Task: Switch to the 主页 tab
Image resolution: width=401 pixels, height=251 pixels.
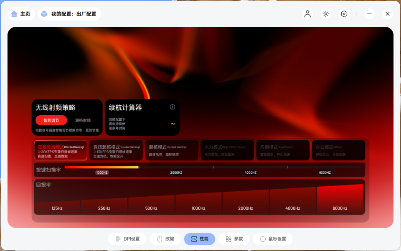Action: tap(21, 14)
